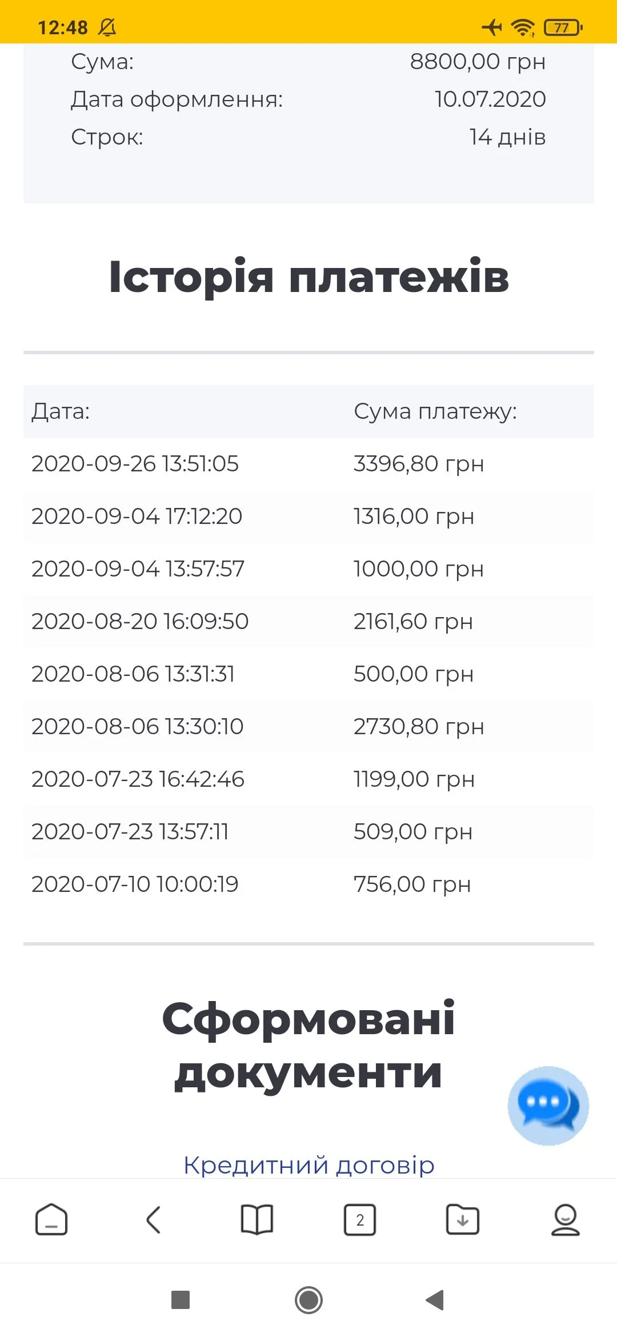
Task: Tap the battery indicator in status bar
Action: pyautogui.click(x=563, y=27)
